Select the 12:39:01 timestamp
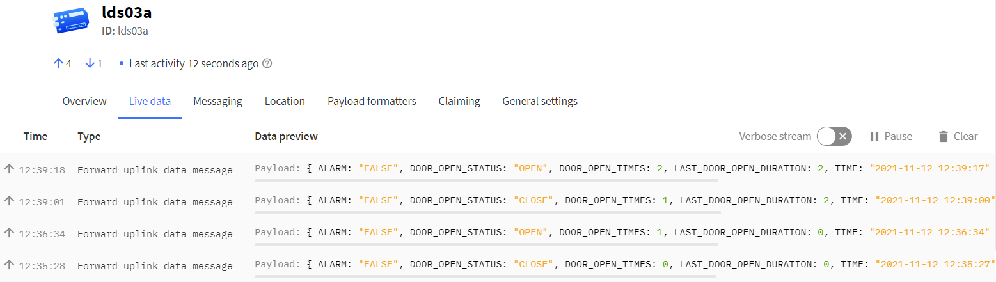Image resolution: width=996 pixels, height=282 pixels. tap(42, 202)
